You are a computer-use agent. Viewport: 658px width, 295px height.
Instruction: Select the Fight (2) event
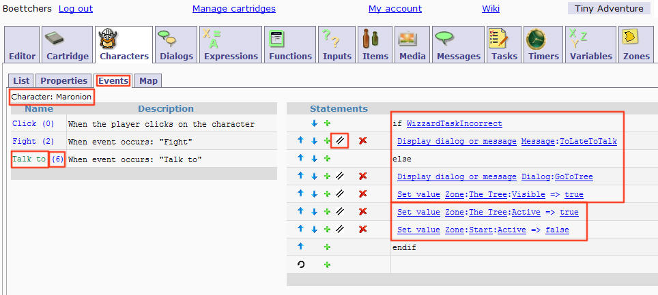point(33,141)
